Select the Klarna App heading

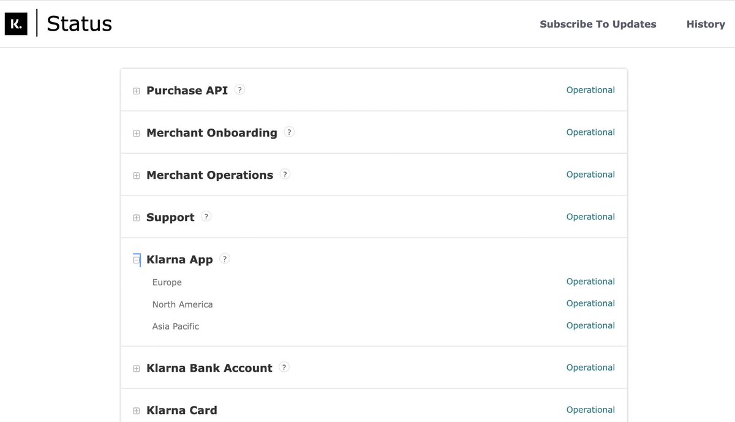[179, 260]
